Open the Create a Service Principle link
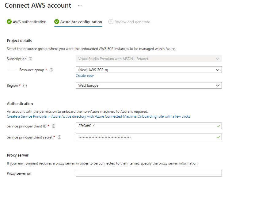Image resolution: width=255 pixels, height=197 pixels. click(x=98, y=116)
